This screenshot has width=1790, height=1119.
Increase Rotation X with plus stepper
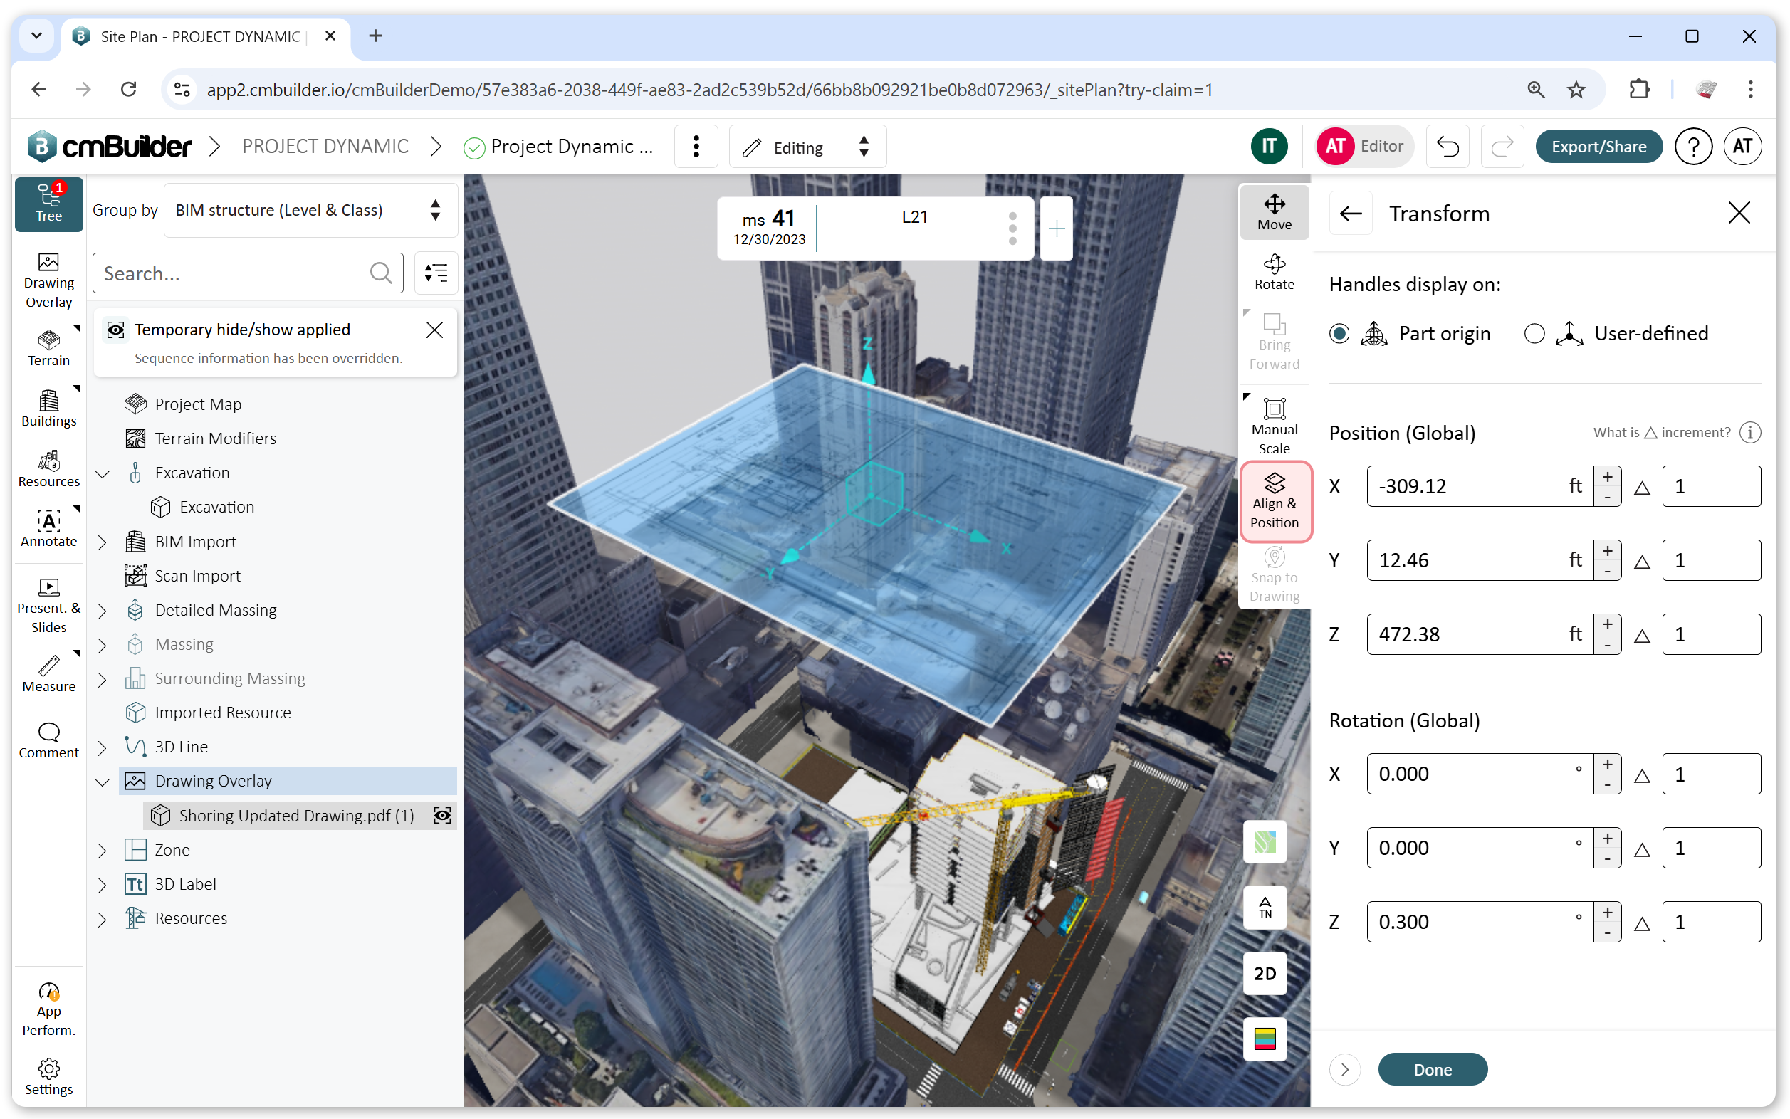(1606, 764)
